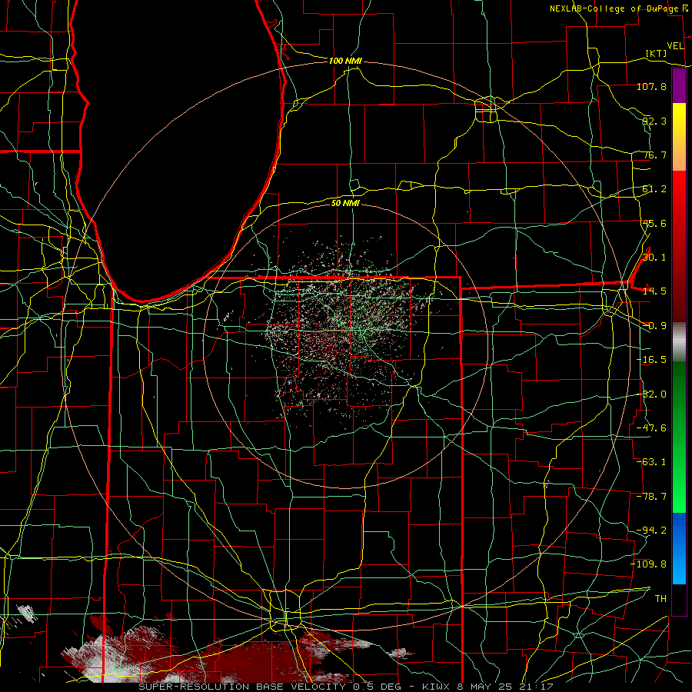The height and width of the screenshot is (692, 692).
Task: Click the -109.8 legend label
Action: tap(649, 564)
